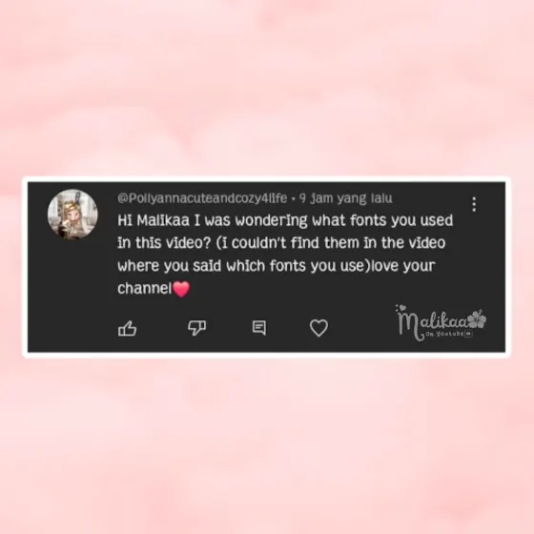Click the pink background above the comment
The width and height of the screenshot is (534, 534).
tap(267, 89)
